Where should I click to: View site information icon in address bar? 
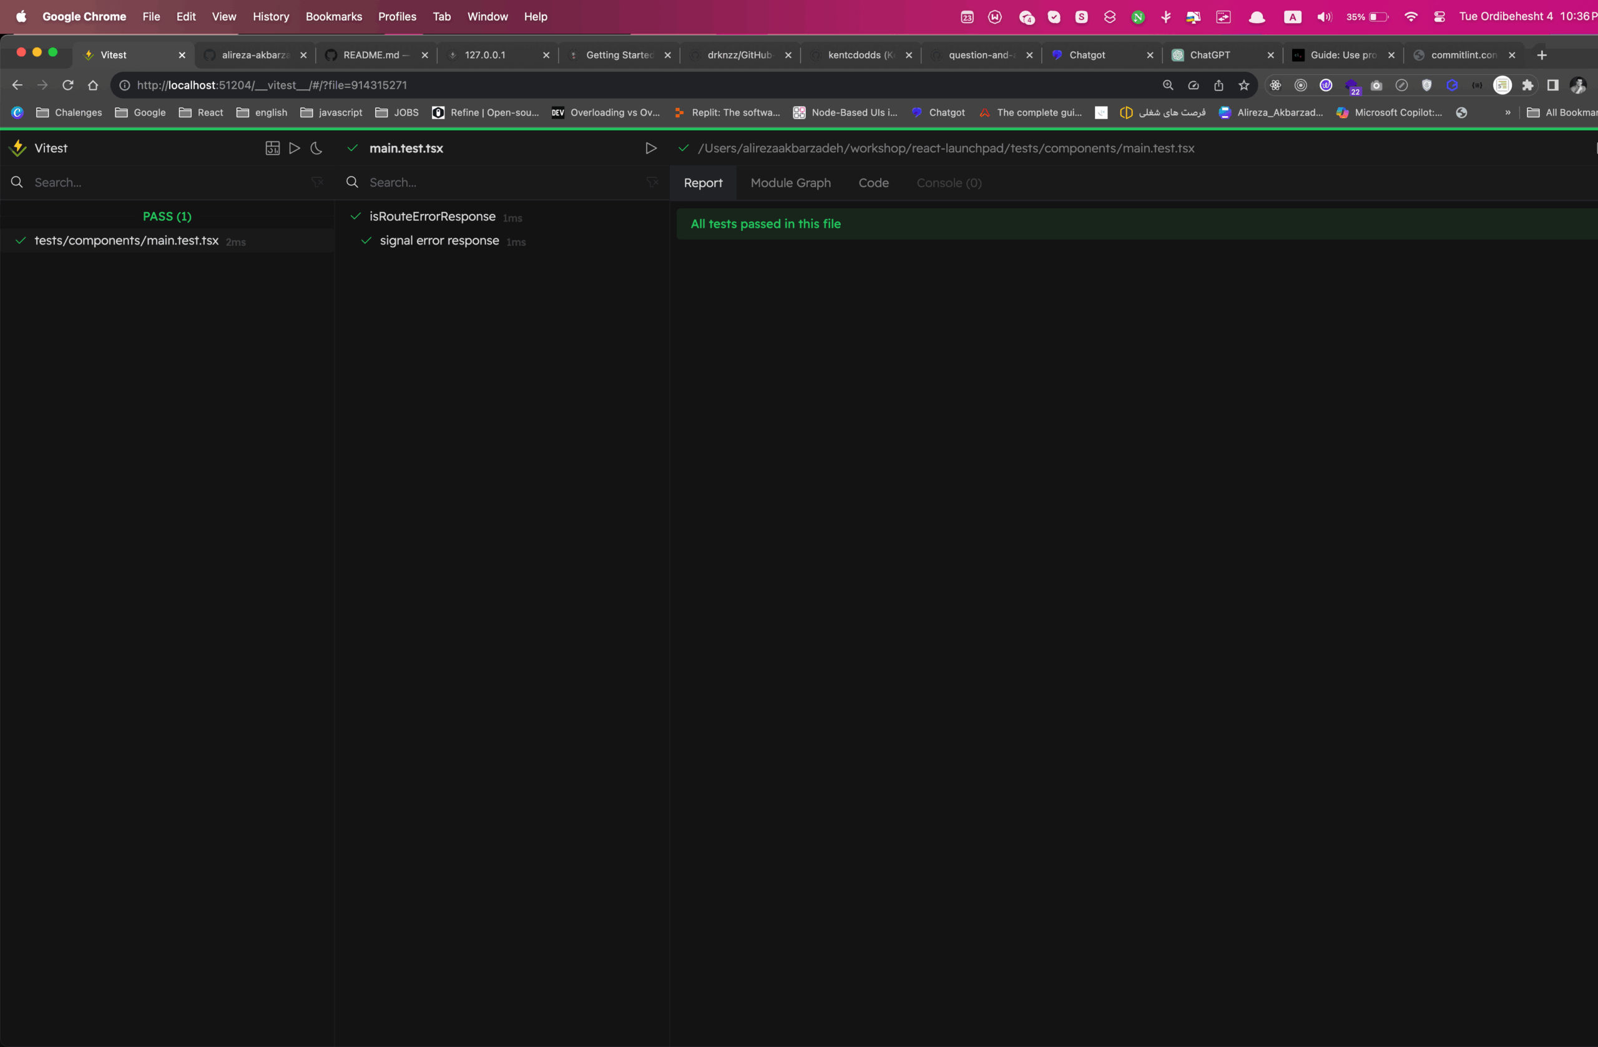coord(124,85)
